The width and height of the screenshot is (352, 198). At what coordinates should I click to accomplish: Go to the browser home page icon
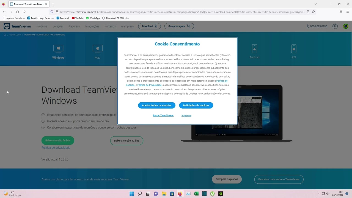[24, 12]
